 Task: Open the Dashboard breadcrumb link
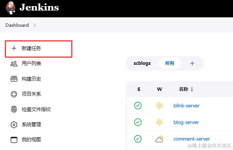coord(17,25)
